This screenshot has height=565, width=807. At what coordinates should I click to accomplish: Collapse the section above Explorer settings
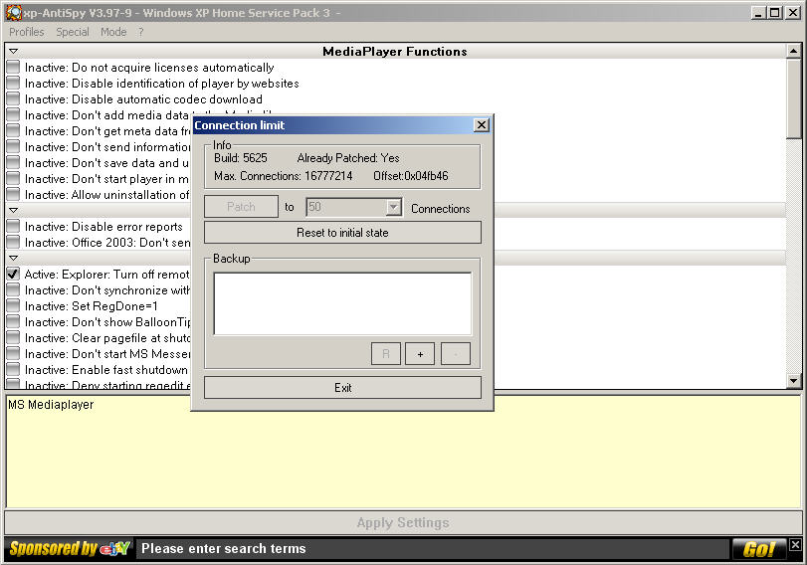(14, 259)
